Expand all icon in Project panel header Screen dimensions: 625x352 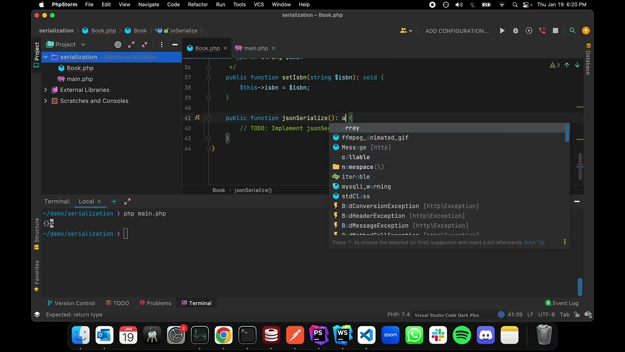[x=131, y=44]
